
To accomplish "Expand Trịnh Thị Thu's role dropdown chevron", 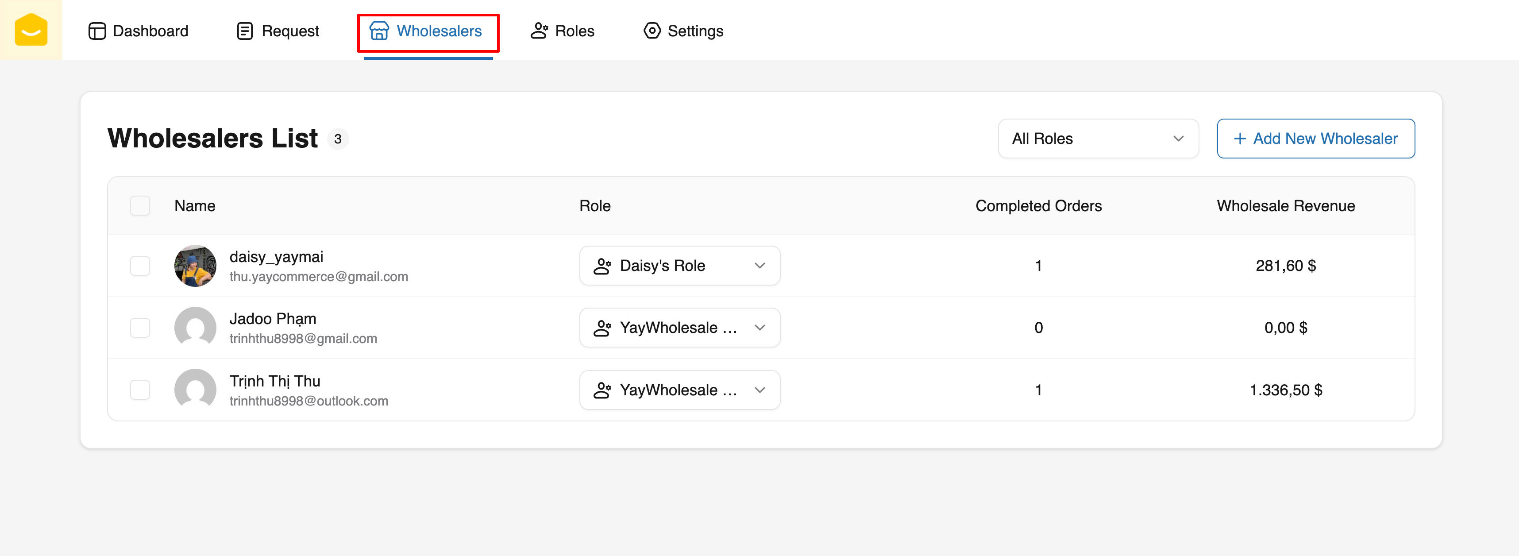I will (x=759, y=390).
